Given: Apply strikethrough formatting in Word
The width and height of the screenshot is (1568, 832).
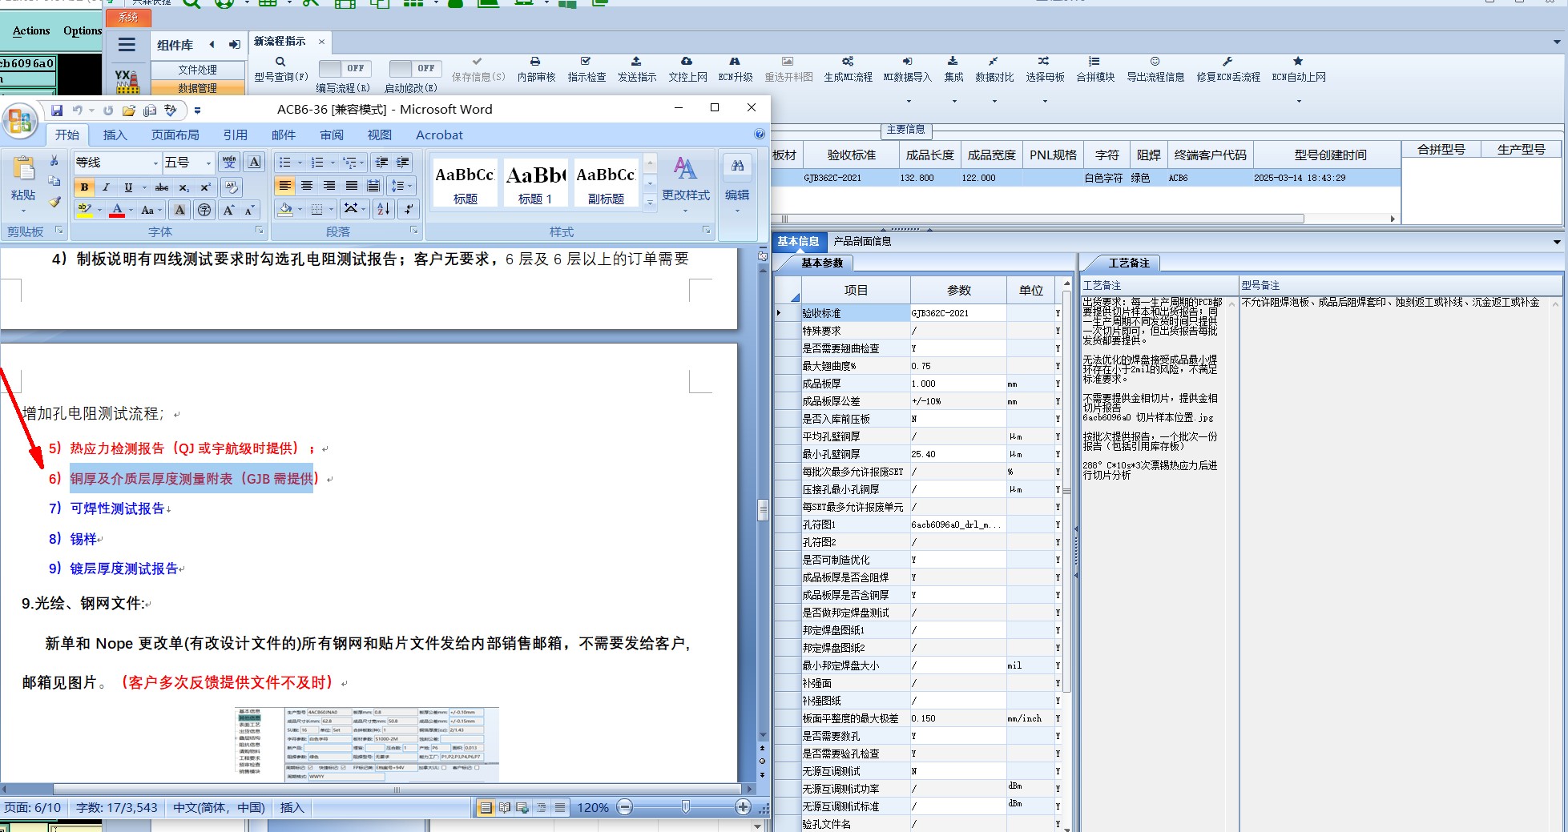Looking at the screenshot, I should pyautogui.click(x=162, y=187).
